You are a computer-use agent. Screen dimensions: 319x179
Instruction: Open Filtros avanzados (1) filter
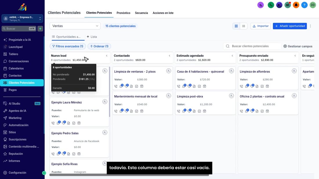coord(68,46)
